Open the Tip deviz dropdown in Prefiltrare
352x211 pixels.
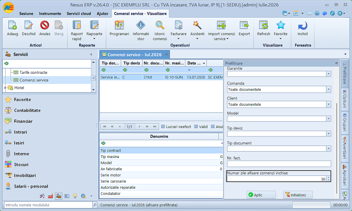[328, 134]
